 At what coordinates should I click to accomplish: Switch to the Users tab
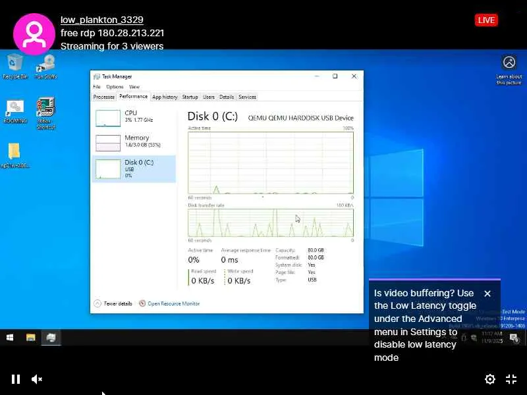click(x=209, y=97)
